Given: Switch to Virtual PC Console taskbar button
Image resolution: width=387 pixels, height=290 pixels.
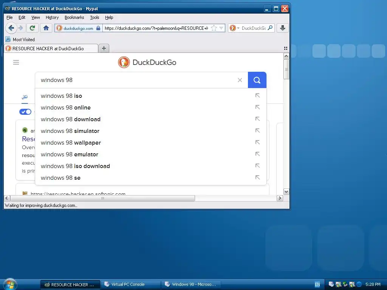Looking at the screenshot, I should [x=131, y=284].
